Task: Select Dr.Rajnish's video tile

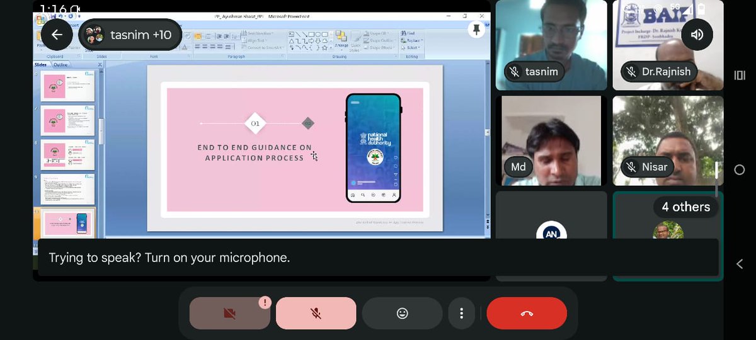Action: [668, 45]
